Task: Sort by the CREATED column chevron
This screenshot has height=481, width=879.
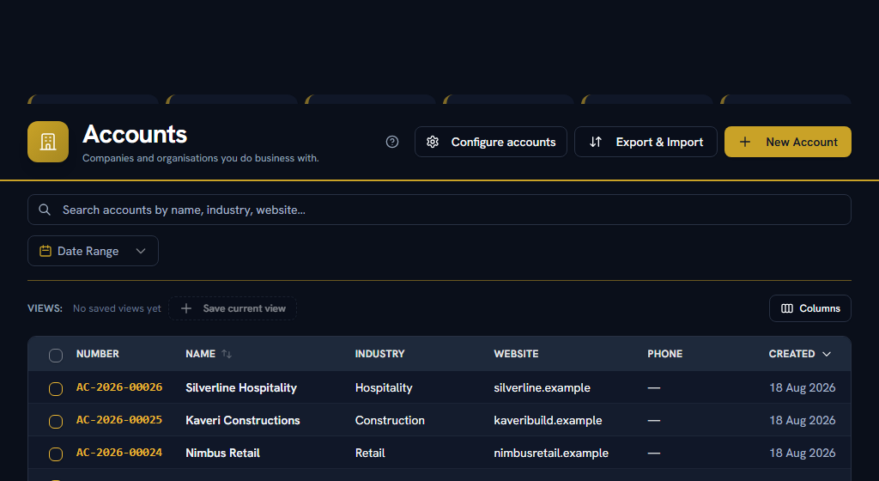Action: click(x=827, y=354)
